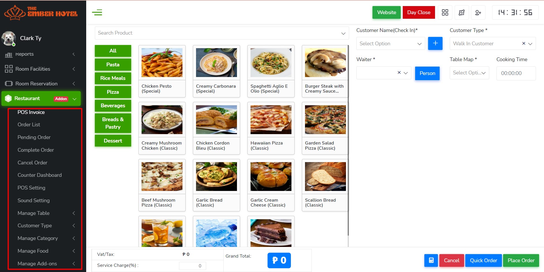The height and width of the screenshot is (272, 544).
Task: Open Pending Order in sidebar
Action: tap(34, 137)
